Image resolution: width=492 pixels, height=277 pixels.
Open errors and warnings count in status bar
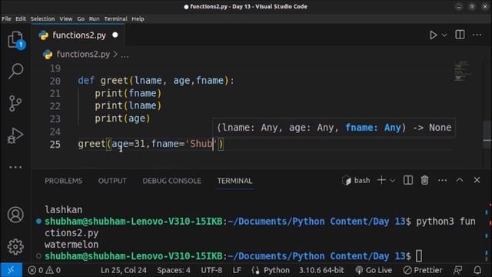pyautogui.click(x=45, y=270)
